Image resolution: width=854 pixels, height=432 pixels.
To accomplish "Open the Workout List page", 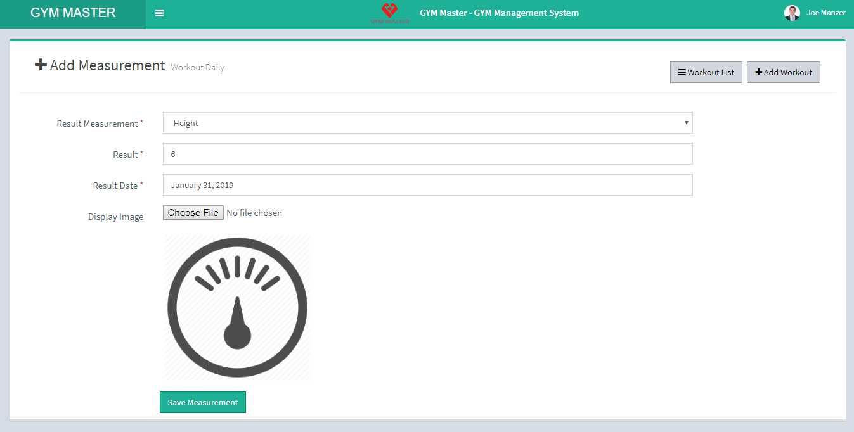I will tap(706, 72).
